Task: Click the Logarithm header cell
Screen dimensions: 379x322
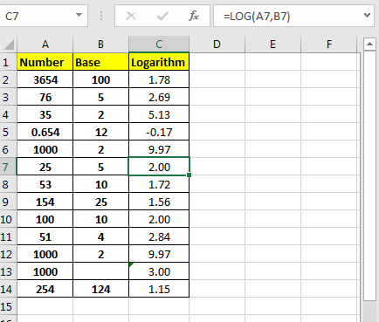Action: point(159,62)
